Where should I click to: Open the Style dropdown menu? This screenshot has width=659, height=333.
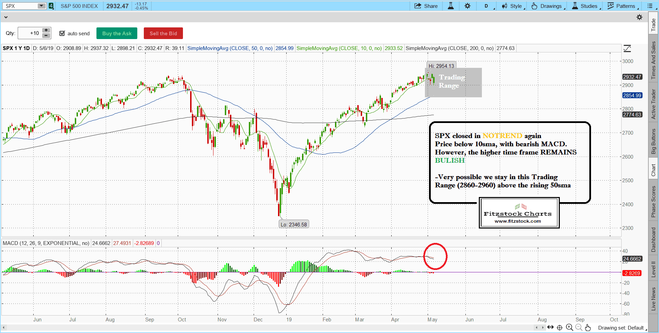tap(513, 6)
